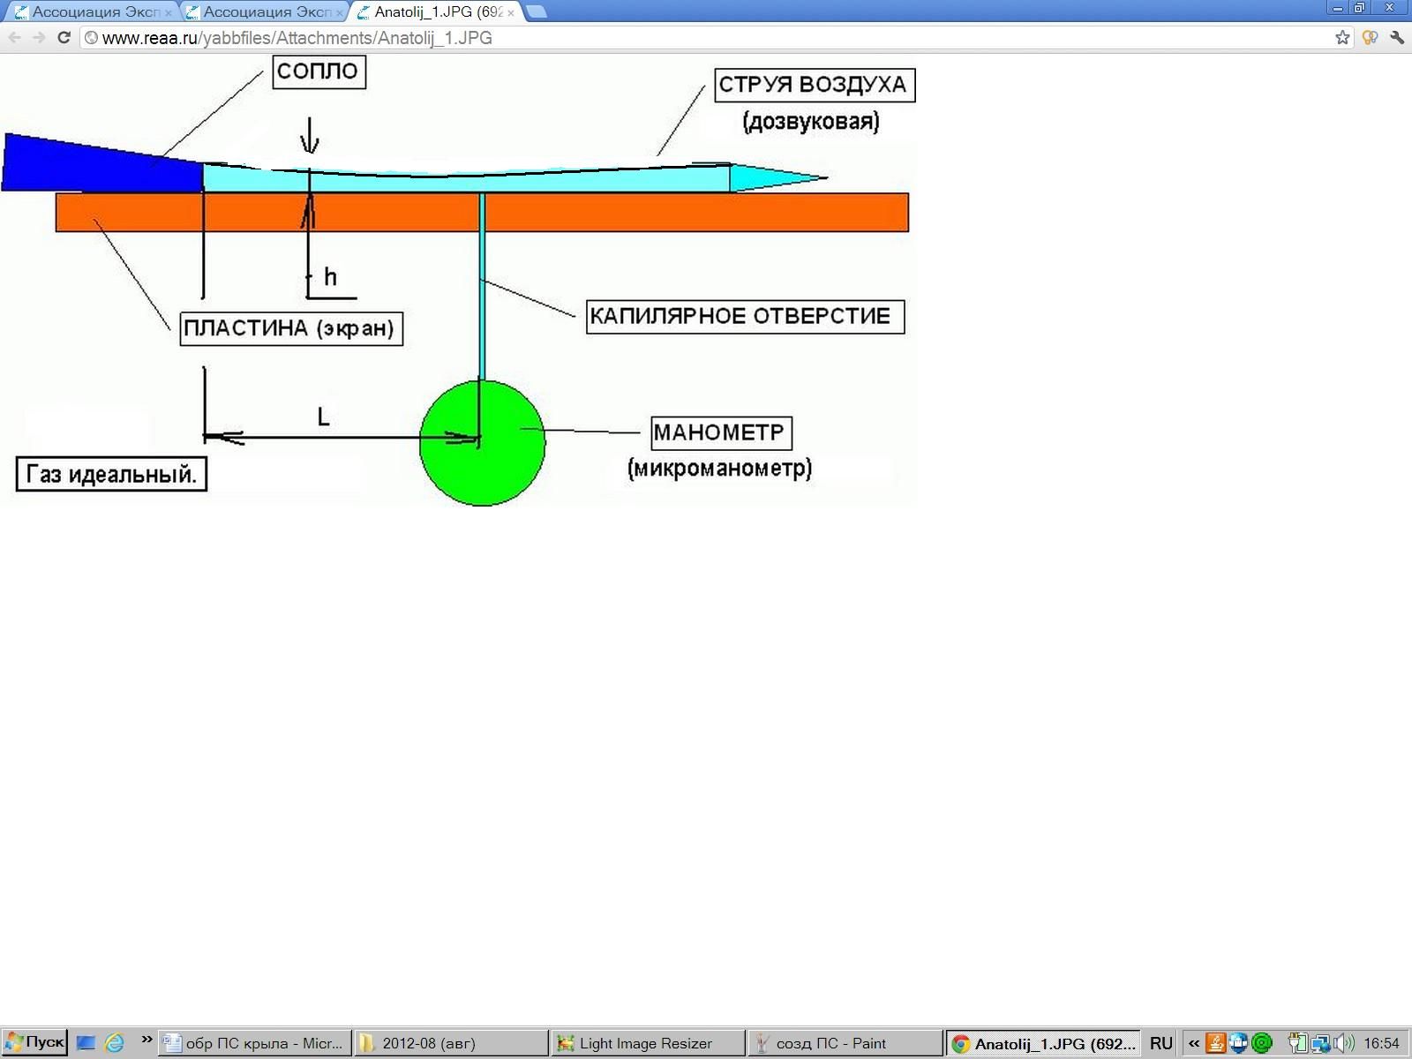Expand hidden system tray icons chevron
This screenshot has width=1412, height=1059.
pos(1193,1043)
